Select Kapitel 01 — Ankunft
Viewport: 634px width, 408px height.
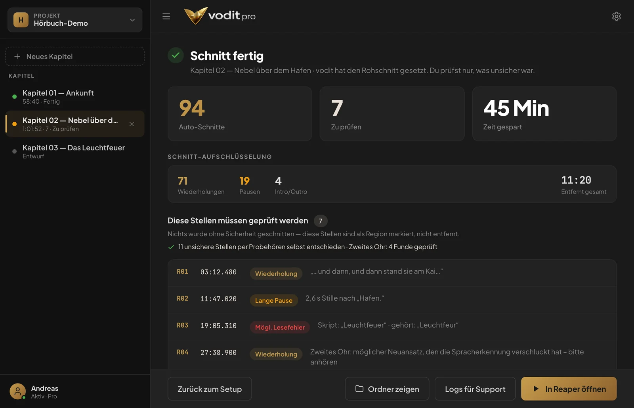pyautogui.click(x=75, y=97)
